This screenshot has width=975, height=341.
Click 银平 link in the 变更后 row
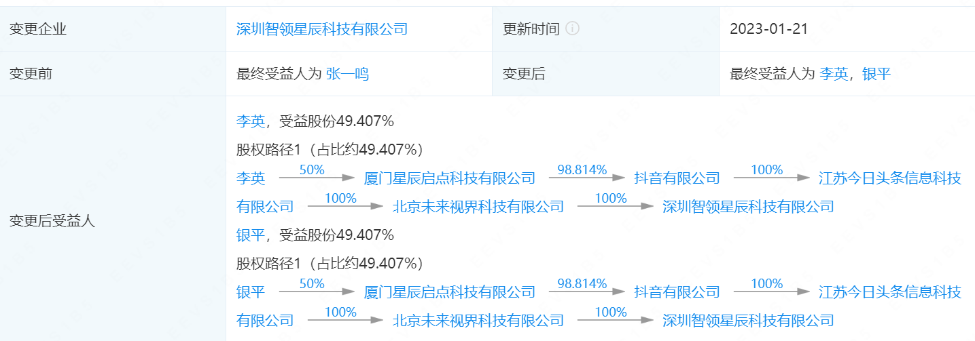[876, 74]
